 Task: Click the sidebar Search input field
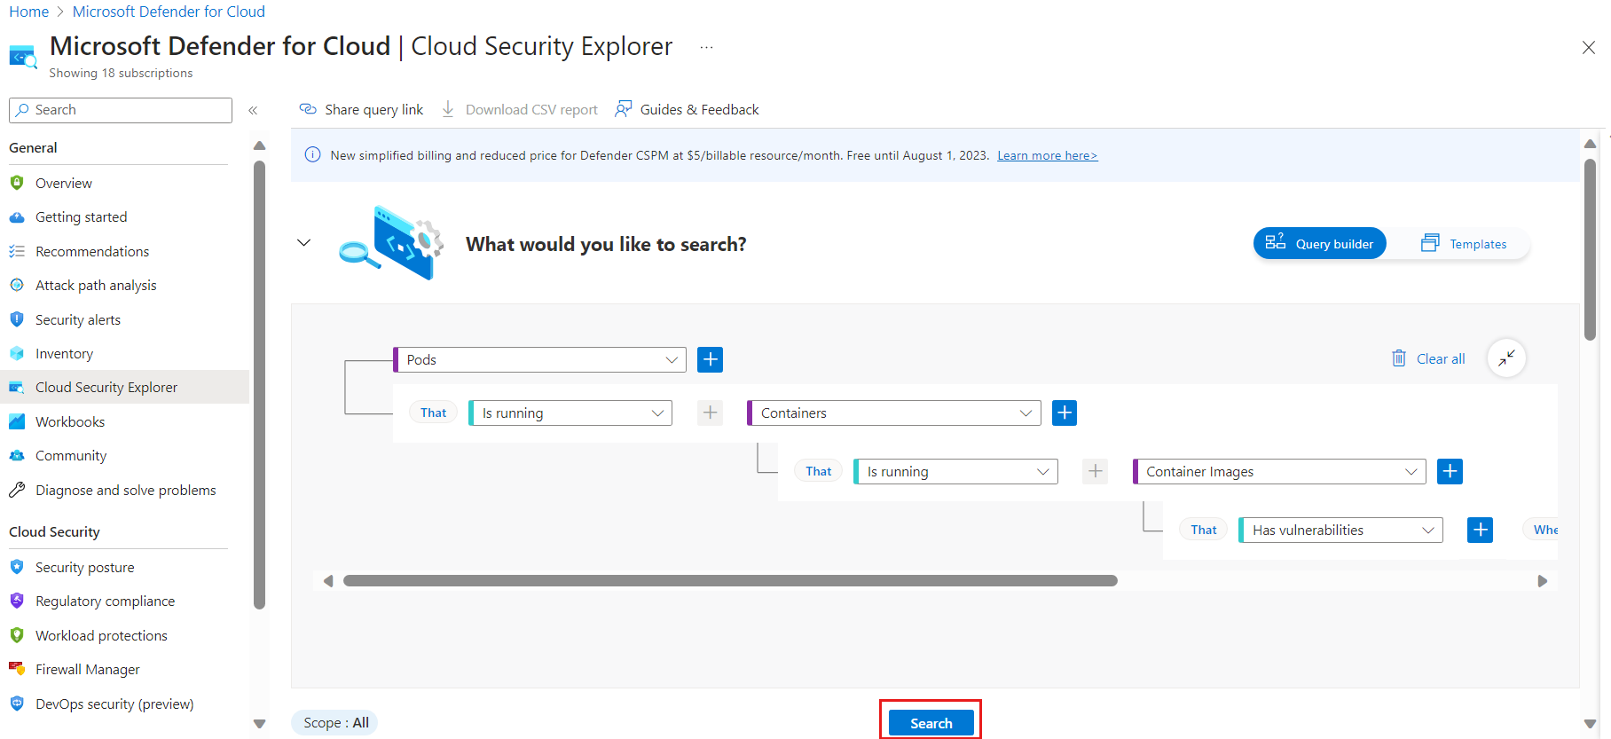coord(121,110)
